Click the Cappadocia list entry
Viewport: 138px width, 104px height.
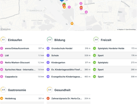pos(22,77)
